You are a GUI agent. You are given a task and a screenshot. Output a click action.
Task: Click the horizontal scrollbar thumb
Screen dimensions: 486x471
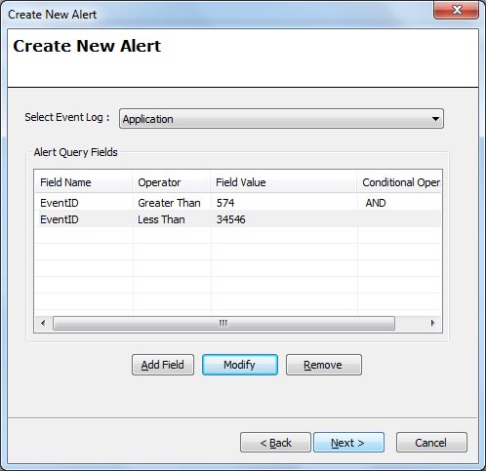click(223, 323)
